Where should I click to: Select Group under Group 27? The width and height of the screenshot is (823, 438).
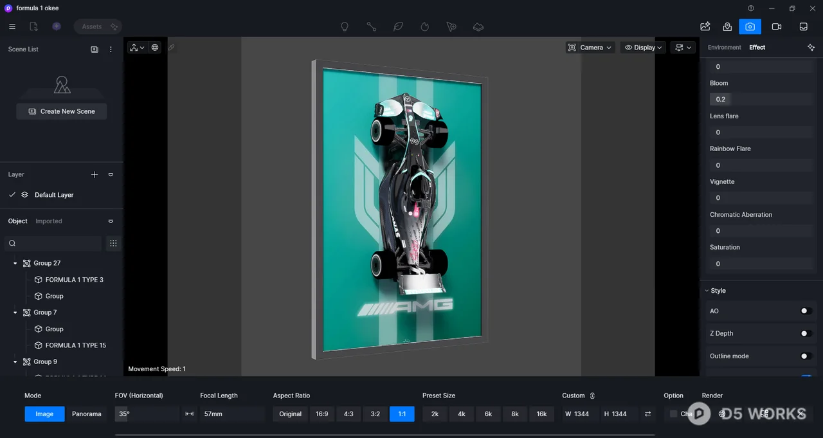click(x=55, y=296)
